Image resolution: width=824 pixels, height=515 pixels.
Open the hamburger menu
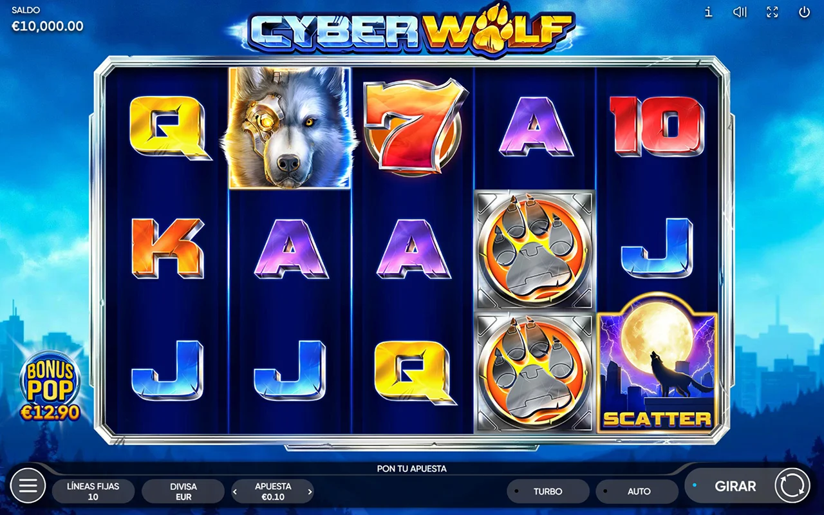pyautogui.click(x=28, y=485)
